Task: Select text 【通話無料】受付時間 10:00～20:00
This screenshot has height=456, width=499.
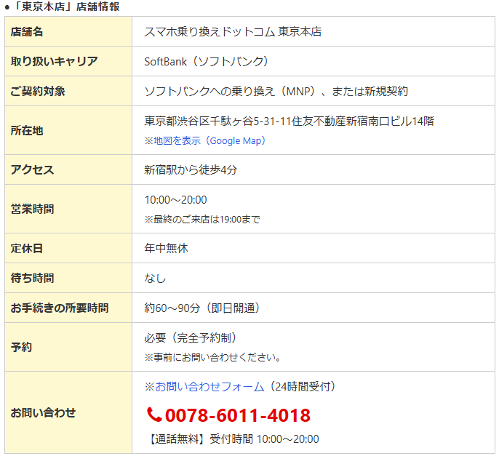Action: click(233, 439)
